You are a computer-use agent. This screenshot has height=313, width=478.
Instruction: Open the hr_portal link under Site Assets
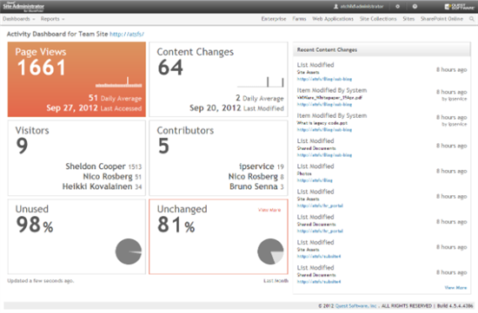[320, 205]
